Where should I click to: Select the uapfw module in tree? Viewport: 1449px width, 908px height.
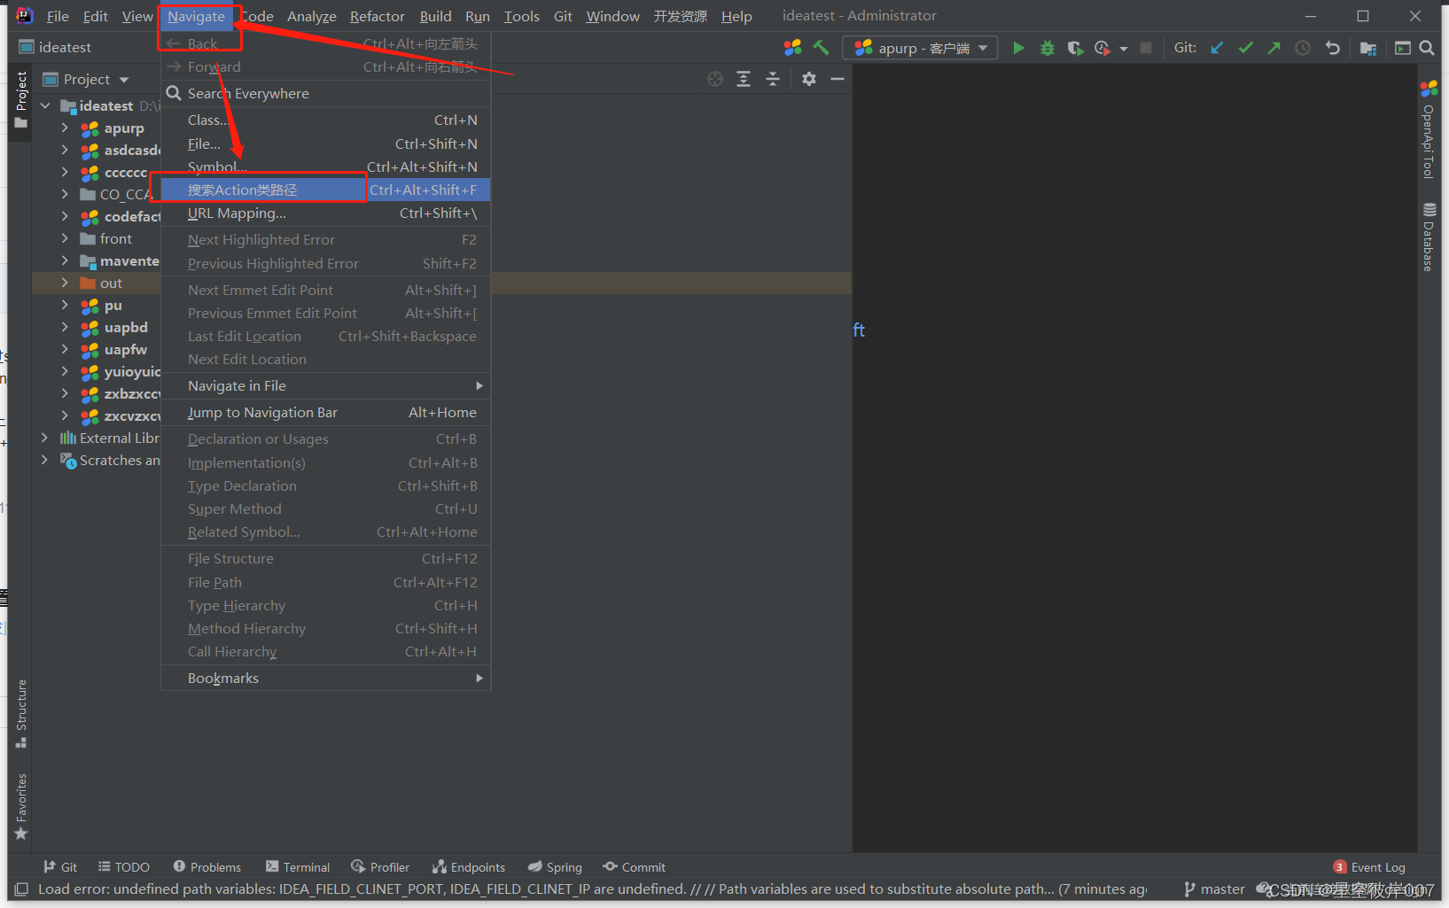[125, 349]
